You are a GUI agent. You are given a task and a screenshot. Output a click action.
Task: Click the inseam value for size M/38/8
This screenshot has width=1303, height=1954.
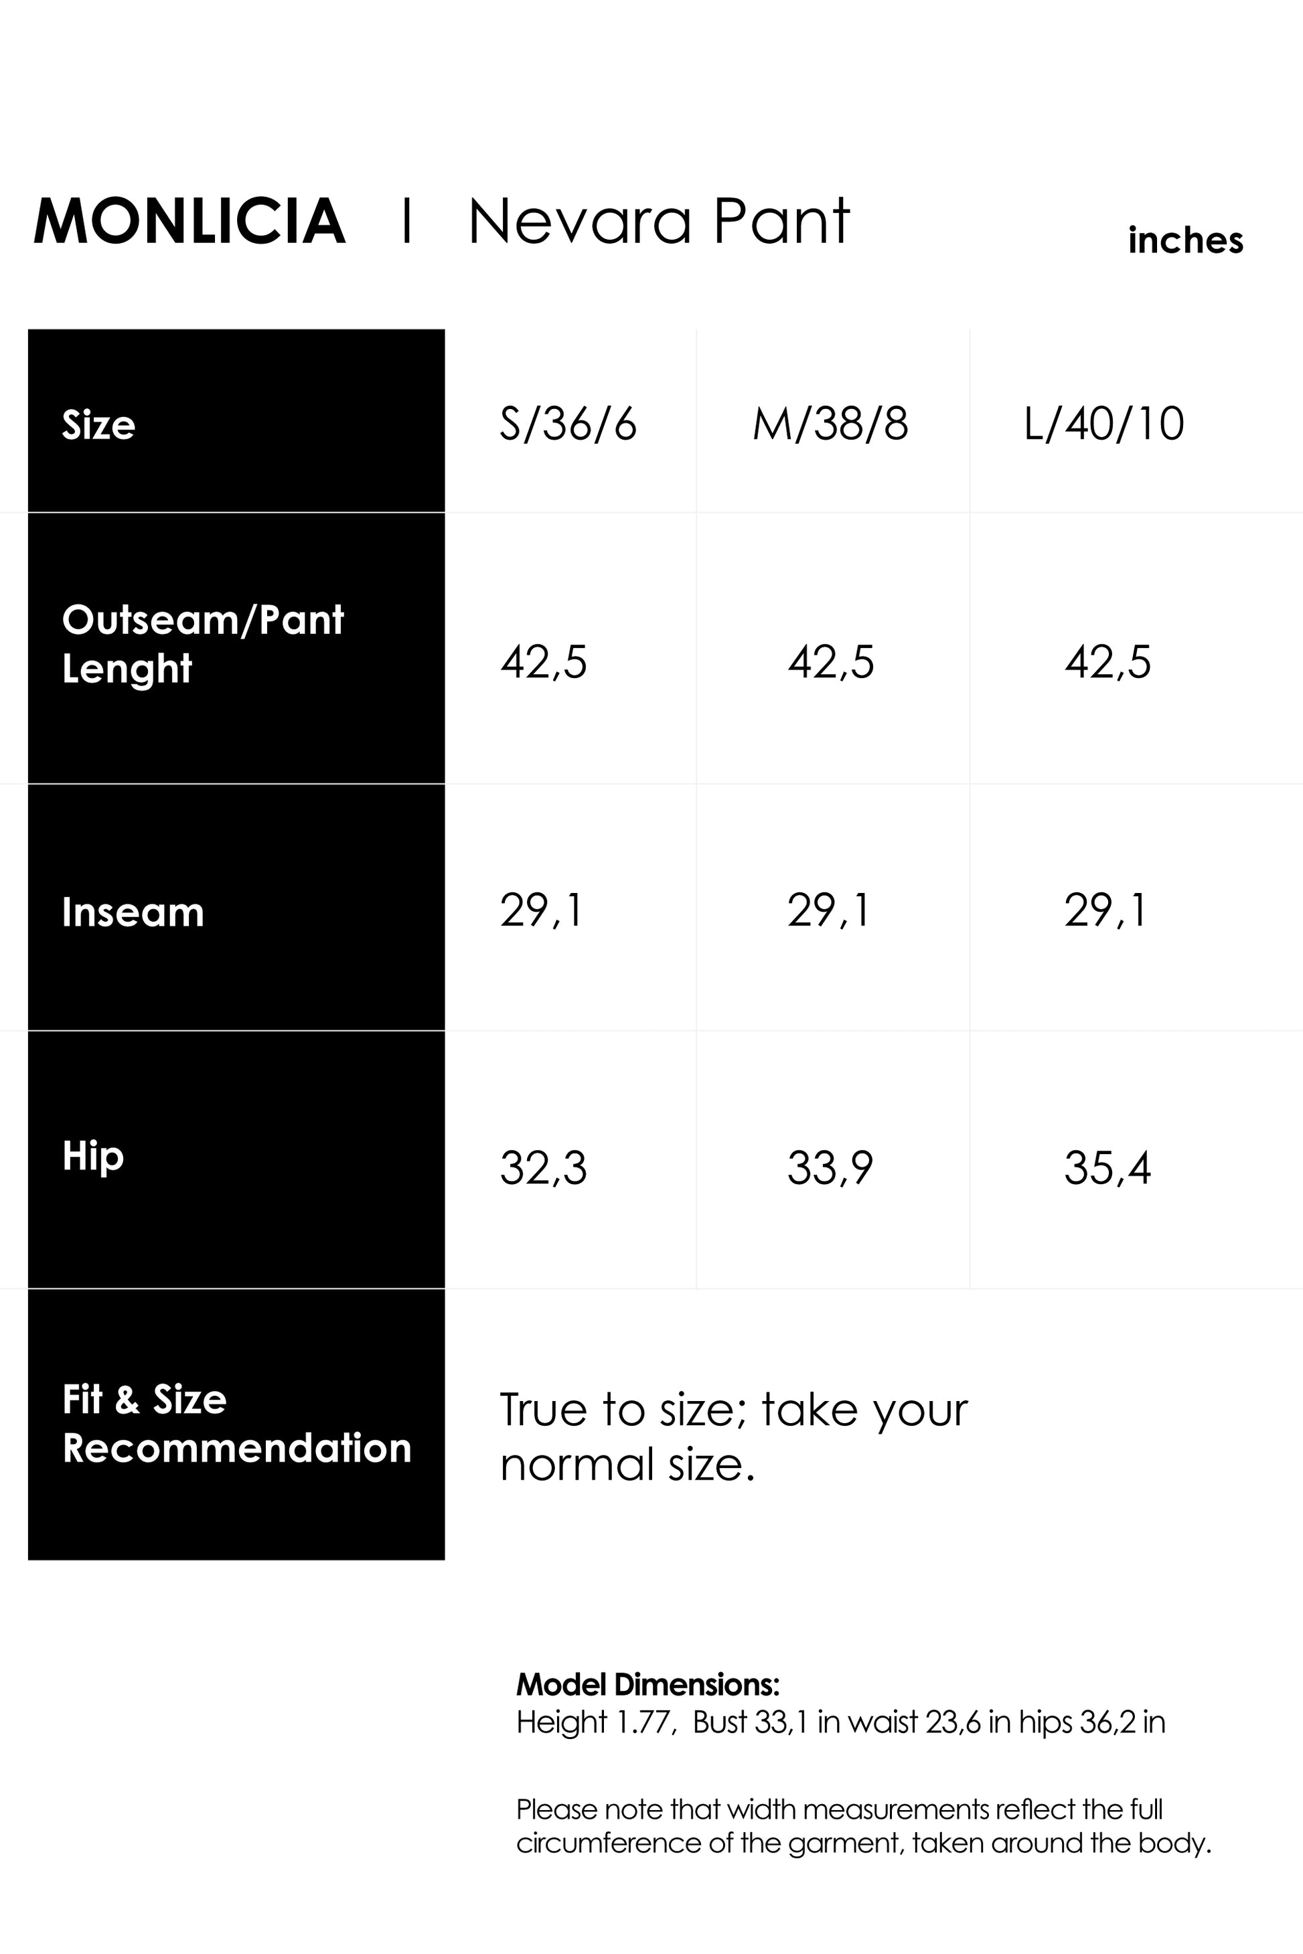(830, 910)
